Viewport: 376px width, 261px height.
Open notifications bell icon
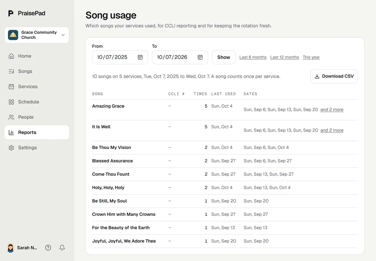point(62,248)
